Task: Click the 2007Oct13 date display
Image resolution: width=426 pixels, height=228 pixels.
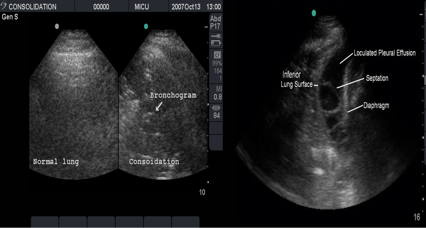Action: (x=186, y=7)
